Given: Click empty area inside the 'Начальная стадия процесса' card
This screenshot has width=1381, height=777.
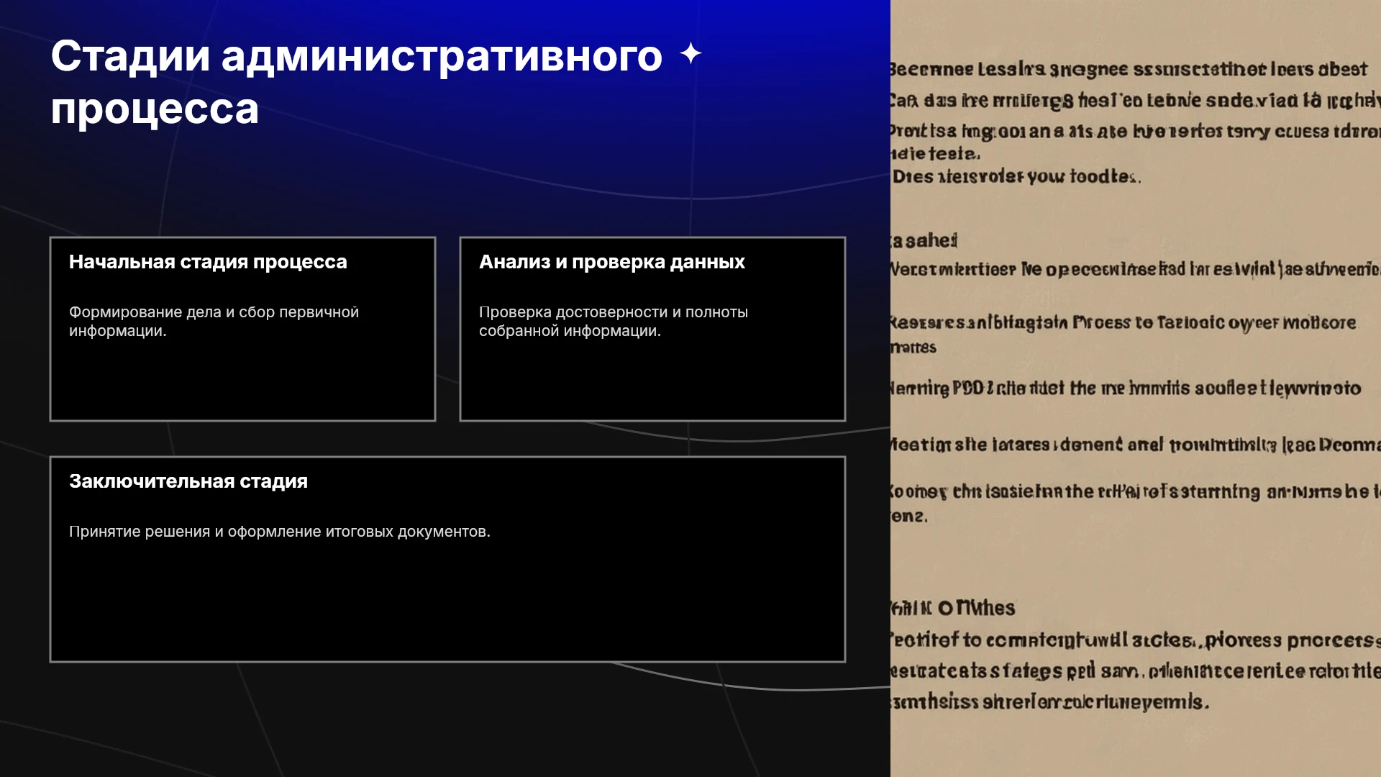Looking at the screenshot, I should tap(242, 381).
